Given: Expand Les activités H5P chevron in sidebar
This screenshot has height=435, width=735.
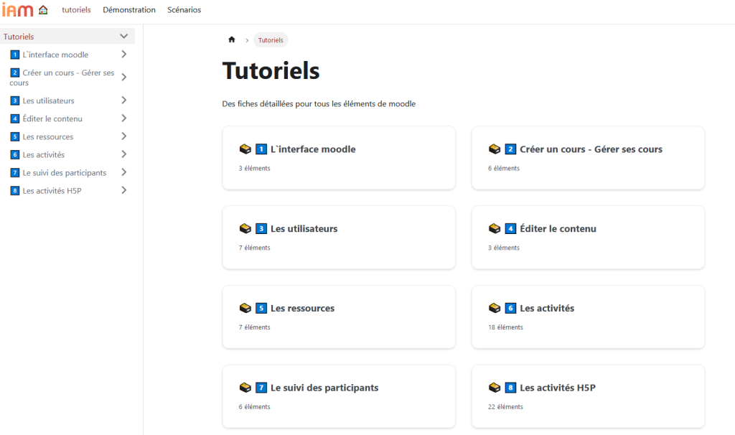Looking at the screenshot, I should [x=124, y=190].
